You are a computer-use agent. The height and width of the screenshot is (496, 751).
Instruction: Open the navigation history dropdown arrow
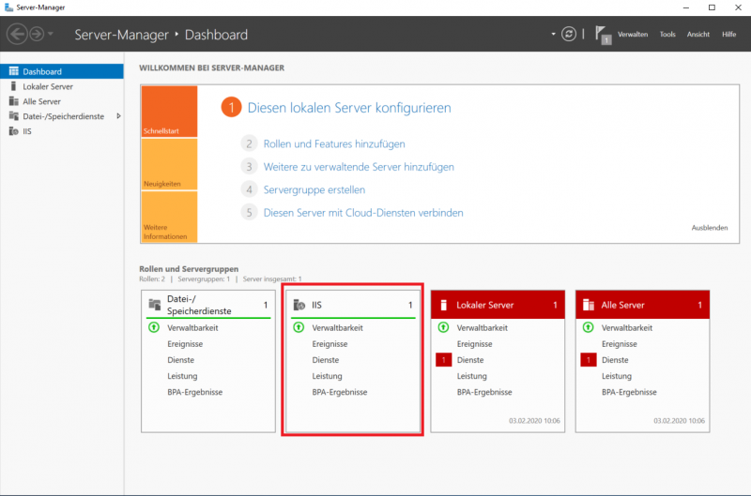[x=51, y=35]
